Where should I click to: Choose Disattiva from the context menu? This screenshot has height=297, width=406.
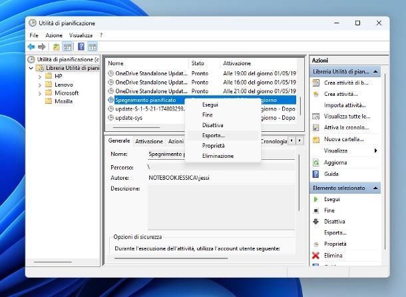click(223, 125)
